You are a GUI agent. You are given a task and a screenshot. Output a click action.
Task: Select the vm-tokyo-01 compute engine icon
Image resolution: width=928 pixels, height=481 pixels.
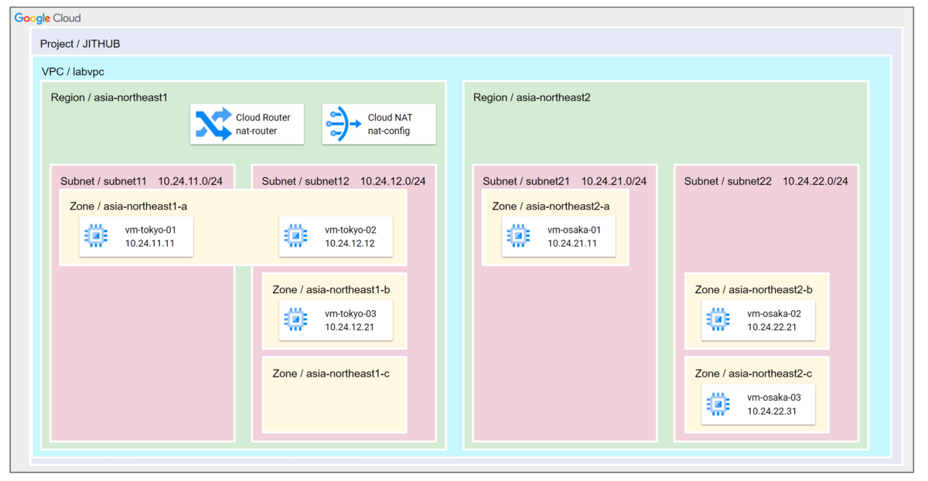(x=95, y=236)
